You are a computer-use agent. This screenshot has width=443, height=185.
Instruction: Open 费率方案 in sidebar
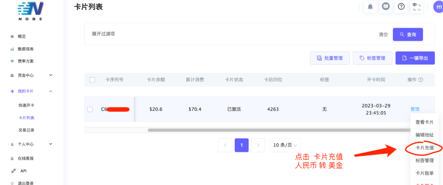pos(26,61)
